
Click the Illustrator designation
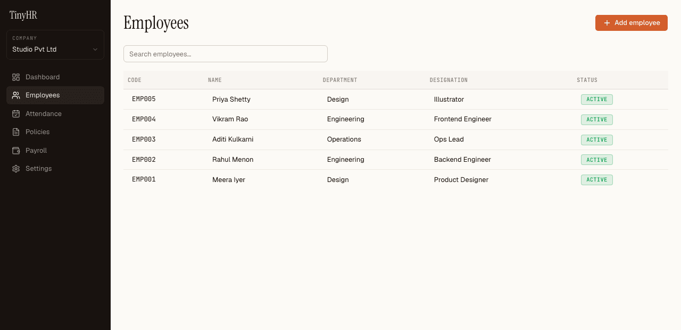coord(449,100)
